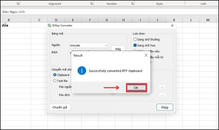Select column E header
Viewport: 219px width, 130px height.
tap(73, 20)
